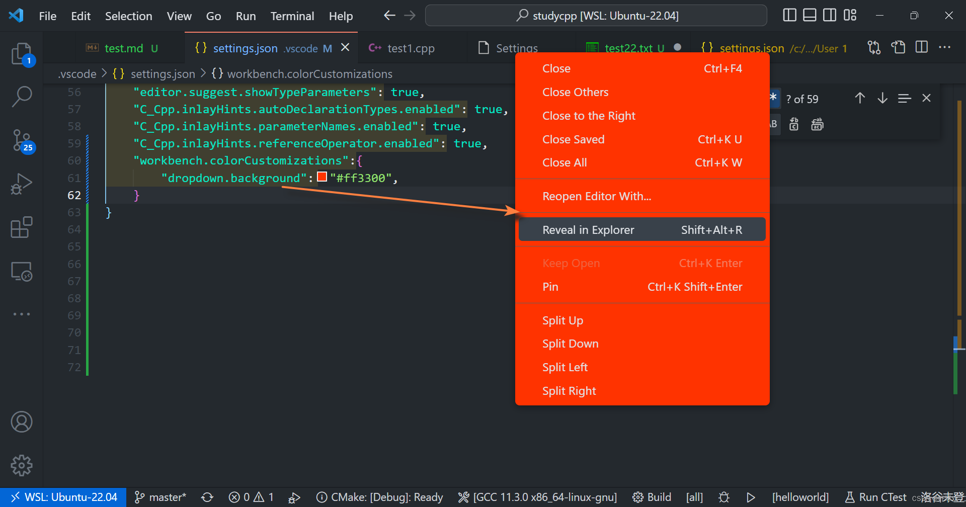Open the #ff3300 color picker swatch
Screen dimensions: 966x507
click(x=322, y=177)
